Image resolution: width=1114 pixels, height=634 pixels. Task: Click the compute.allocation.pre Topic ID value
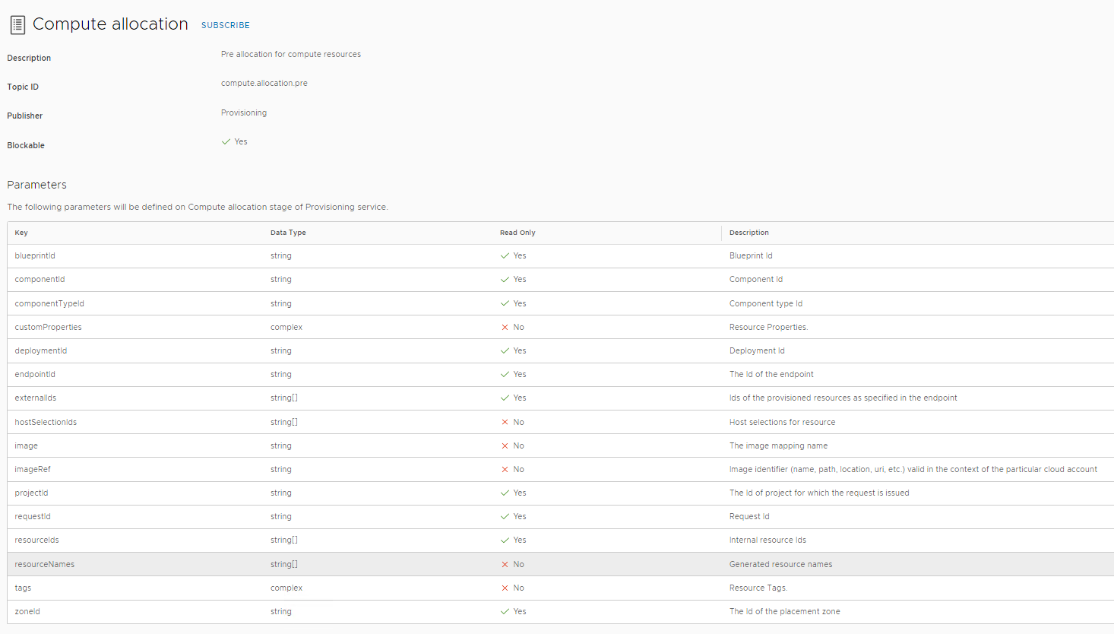coord(264,83)
